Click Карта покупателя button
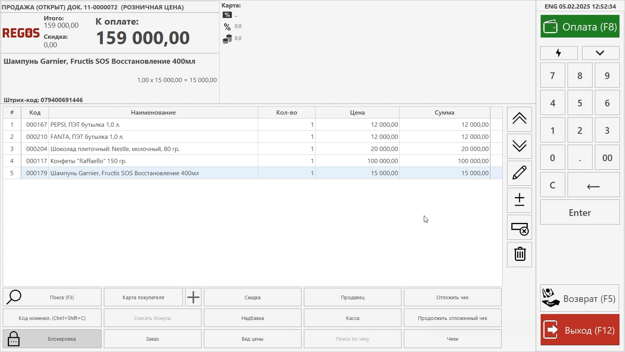This screenshot has height=352, width=625. pos(143,297)
